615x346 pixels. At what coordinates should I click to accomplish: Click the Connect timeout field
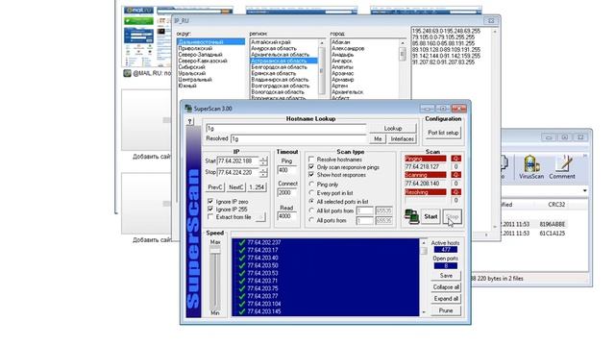(286, 192)
